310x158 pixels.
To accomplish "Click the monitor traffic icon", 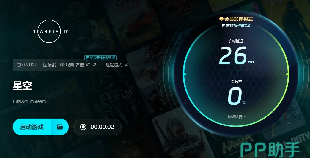I will pos(19,65).
